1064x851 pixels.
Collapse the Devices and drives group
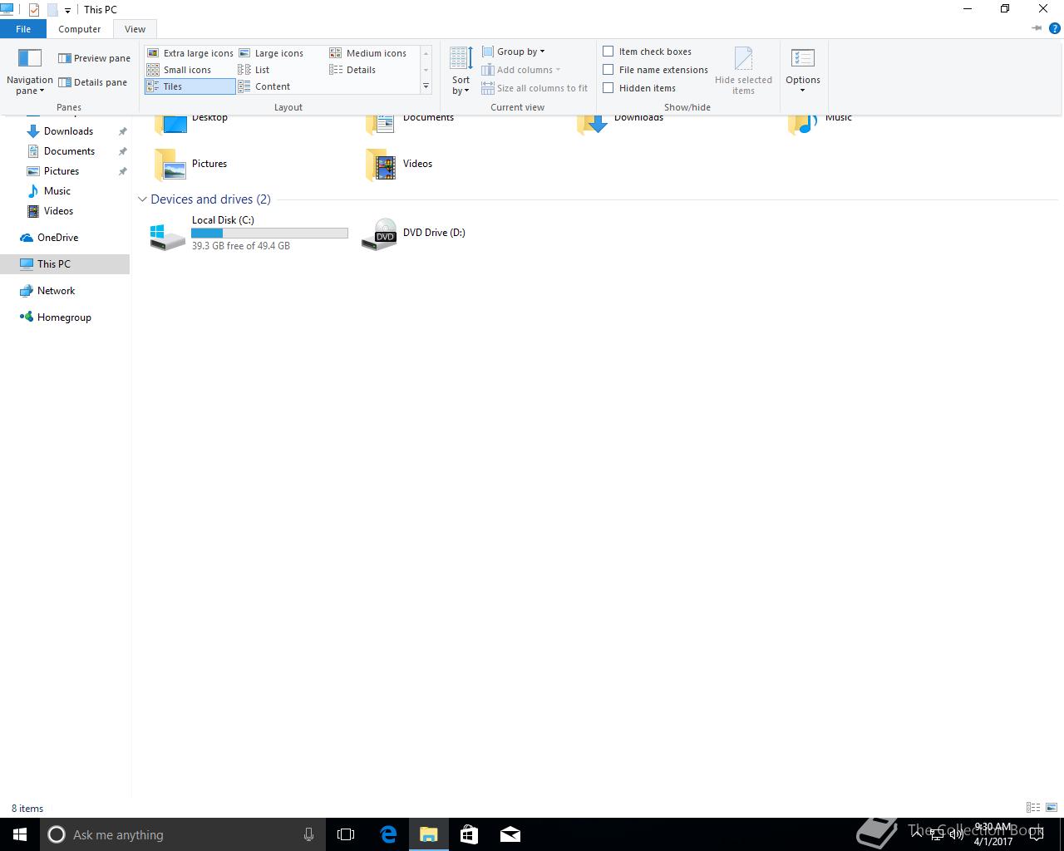click(x=142, y=199)
